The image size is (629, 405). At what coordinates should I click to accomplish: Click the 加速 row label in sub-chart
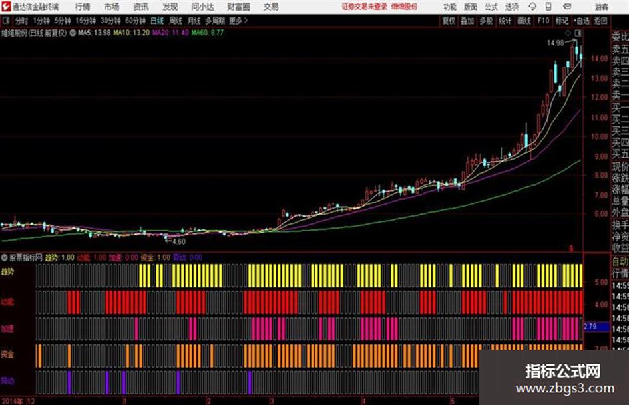click(x=7, y=329)
